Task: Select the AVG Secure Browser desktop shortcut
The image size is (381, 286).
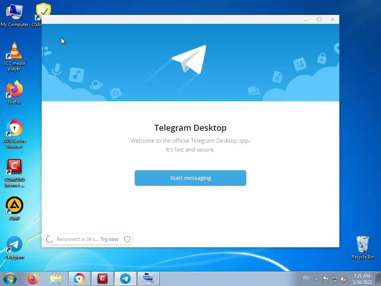Action: tap(15, 134)
